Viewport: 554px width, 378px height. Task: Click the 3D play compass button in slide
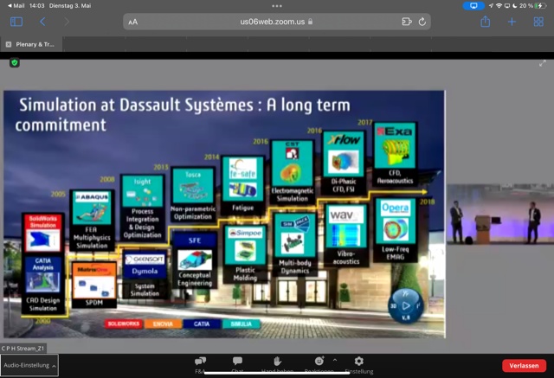pyautogui.click(x=406, y=306)
